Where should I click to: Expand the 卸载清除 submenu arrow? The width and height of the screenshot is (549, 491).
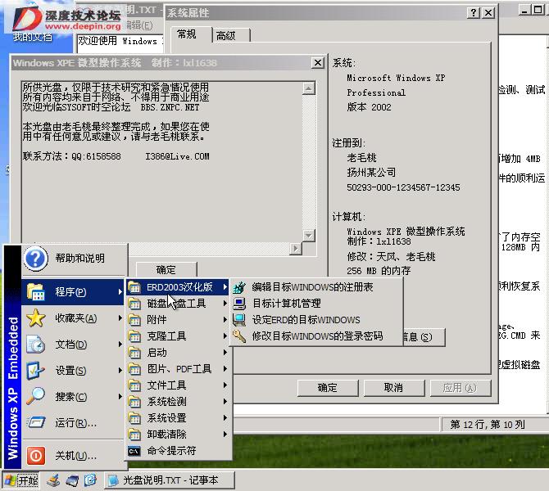(225, 435)
